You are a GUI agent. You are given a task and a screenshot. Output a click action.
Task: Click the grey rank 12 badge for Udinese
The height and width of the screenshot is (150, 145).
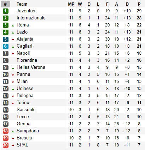(x=6, y=89)
